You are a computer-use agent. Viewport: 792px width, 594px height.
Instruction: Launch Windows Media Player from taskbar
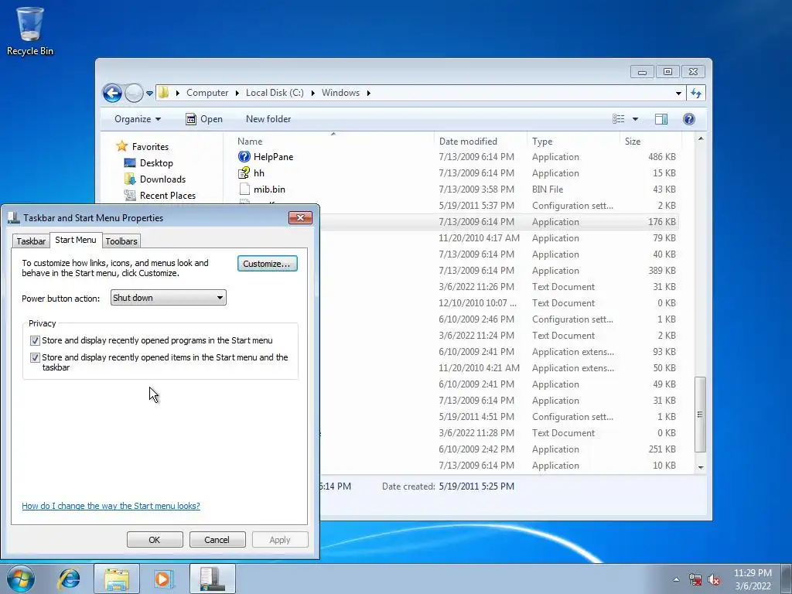163,579
